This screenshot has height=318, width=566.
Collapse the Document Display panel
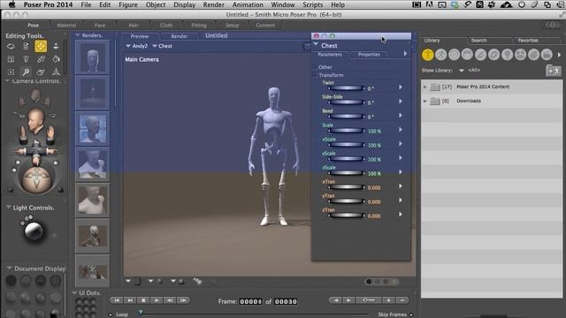coord(10,269)
